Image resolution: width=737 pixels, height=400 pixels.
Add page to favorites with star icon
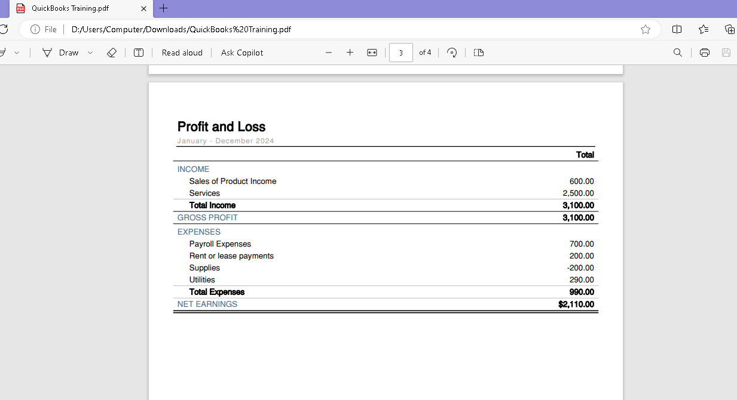click(x=646, y=29)
